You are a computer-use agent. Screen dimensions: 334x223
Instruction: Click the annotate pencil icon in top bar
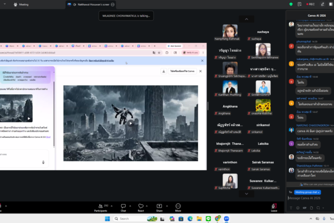pyautogui.click(x=322, y=4)
